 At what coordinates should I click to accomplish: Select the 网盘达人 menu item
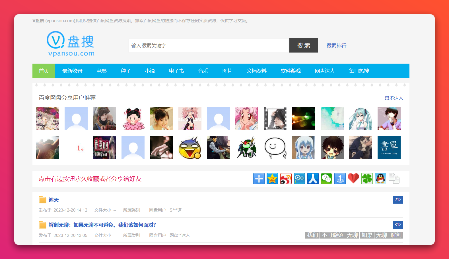(325, 71)
